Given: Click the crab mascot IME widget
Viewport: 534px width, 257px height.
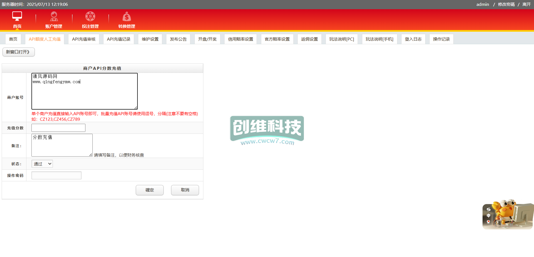Looking at the screenshot, I should point(508,214).
